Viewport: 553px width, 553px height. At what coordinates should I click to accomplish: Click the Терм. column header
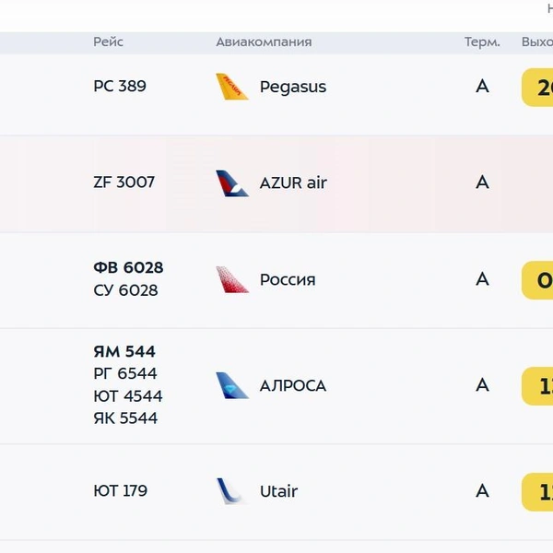(482, 42)
